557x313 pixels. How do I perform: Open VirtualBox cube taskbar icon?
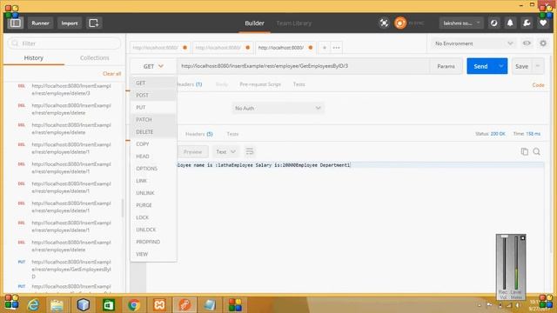coord(84,305)
